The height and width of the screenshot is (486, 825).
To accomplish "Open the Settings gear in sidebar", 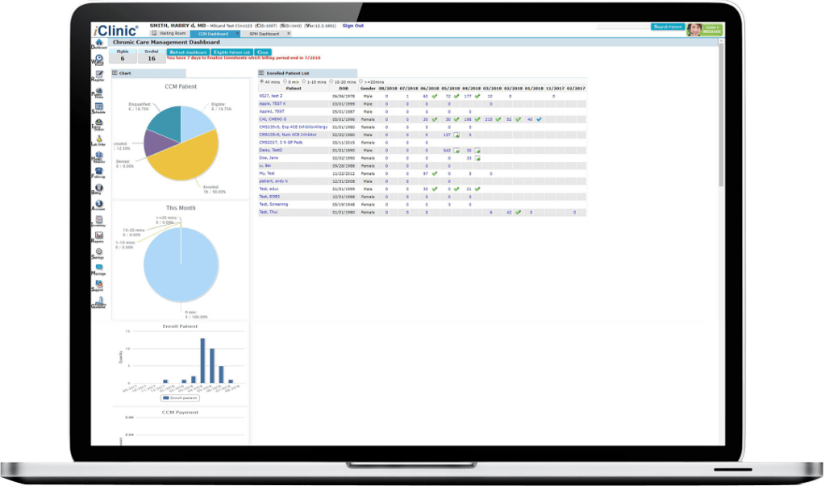I will (98, 252).
